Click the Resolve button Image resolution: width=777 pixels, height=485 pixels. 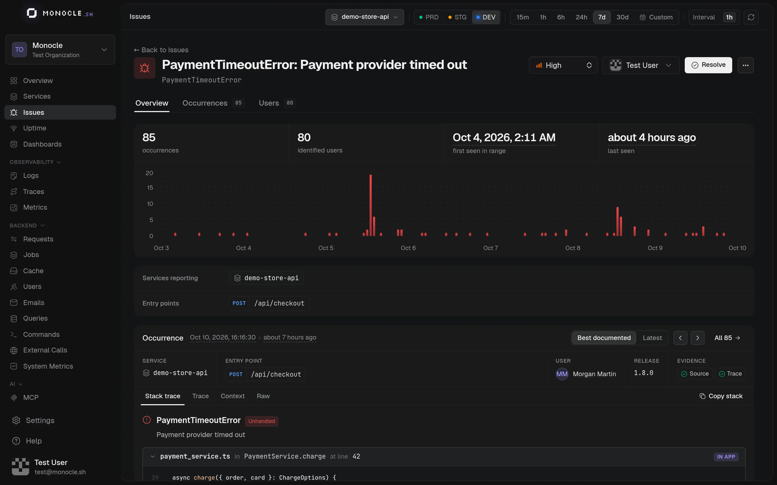click(x=708, y=65)
